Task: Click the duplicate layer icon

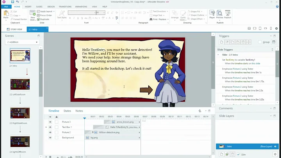Action: (227, 154)
